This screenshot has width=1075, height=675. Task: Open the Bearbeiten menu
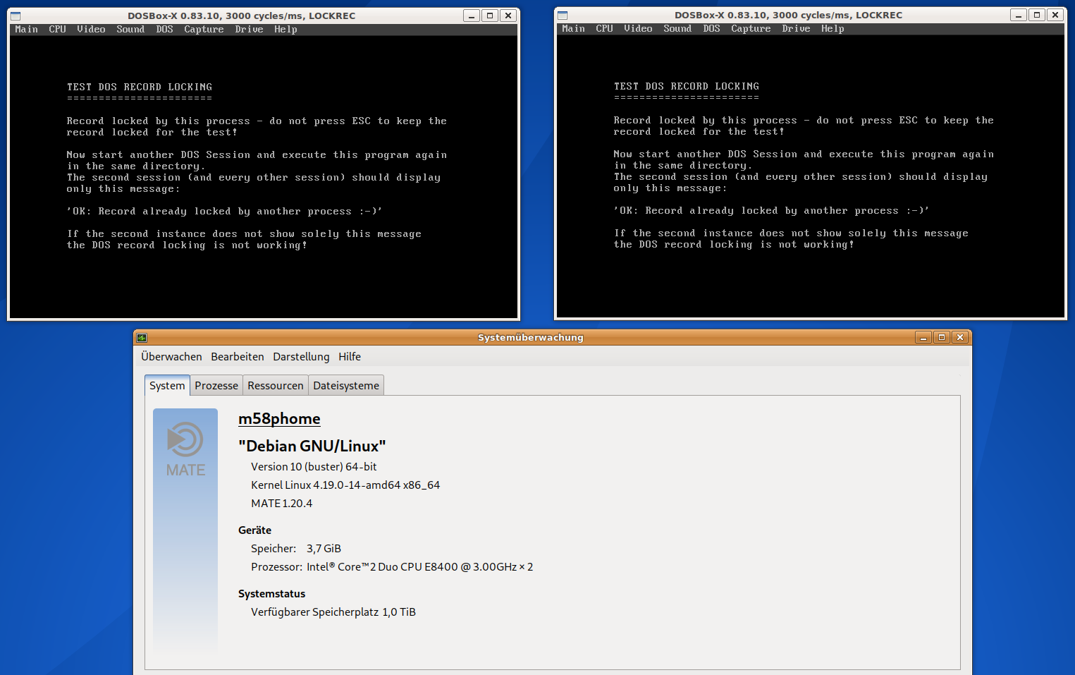pyautogui.click(x=238, y=357)
